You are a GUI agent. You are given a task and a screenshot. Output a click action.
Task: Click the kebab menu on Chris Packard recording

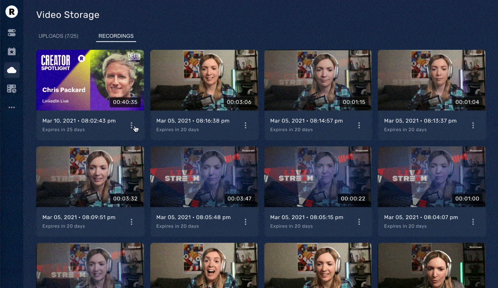132,125
